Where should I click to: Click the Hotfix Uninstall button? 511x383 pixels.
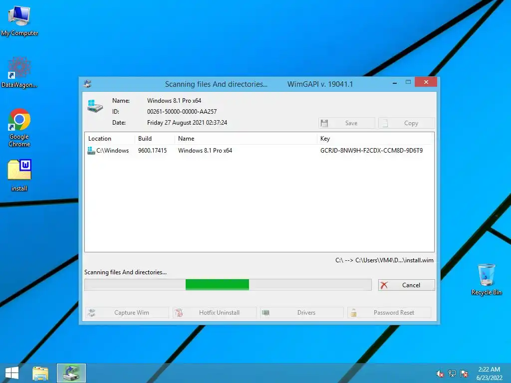tap(215, 313)
